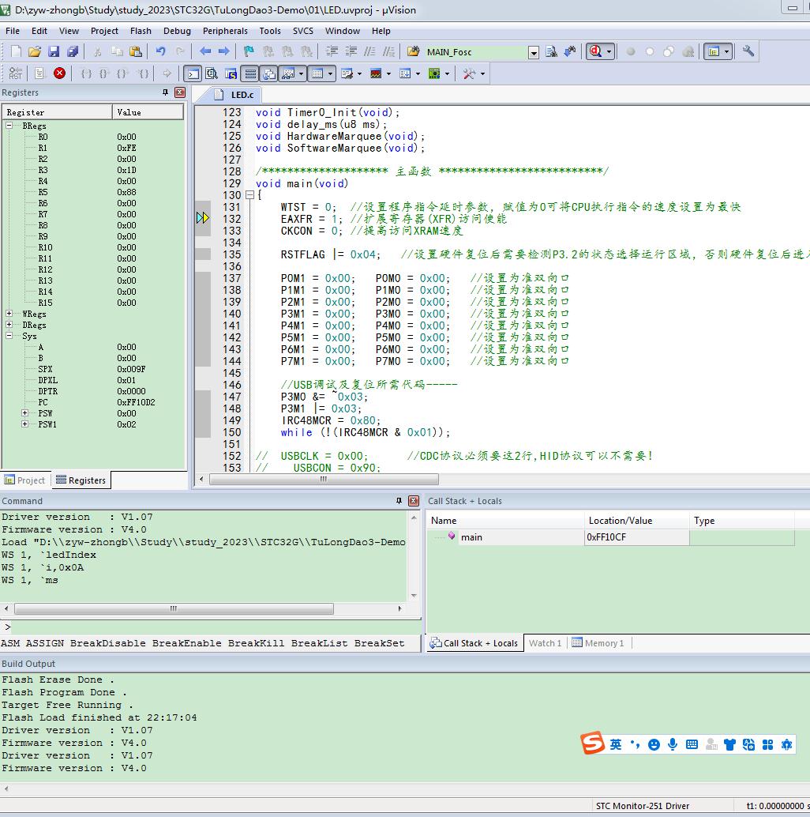The height and width of the screenshot is (817, 810).
Task: Open the MAIN_Fosc search combo dropdown
Action: [x=534, y=53]
